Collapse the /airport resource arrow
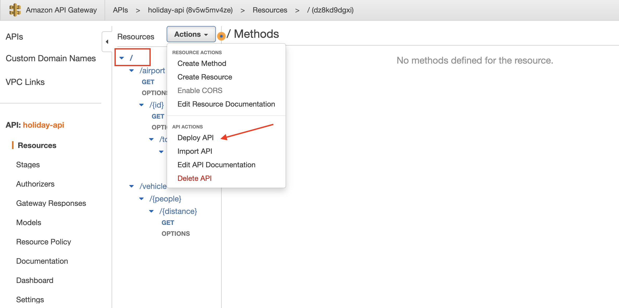Viewport: 619px width, 308px height. point(132,71)
